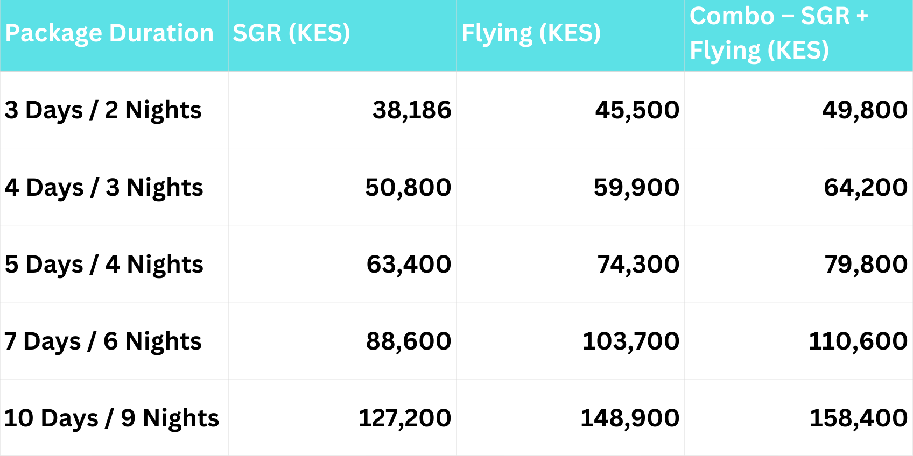Click the 7 Days / 6 Nights row label

click(x=103, y=341)
